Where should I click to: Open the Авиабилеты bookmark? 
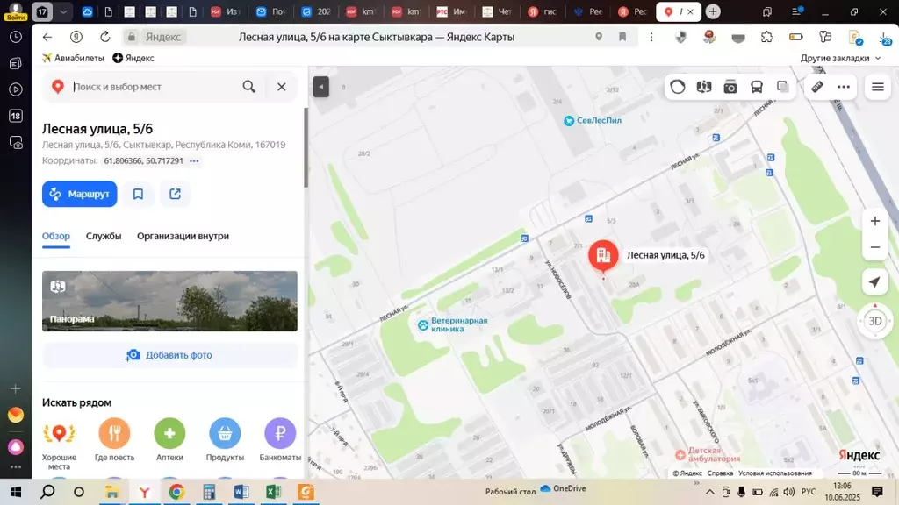[x=73, y=58]
